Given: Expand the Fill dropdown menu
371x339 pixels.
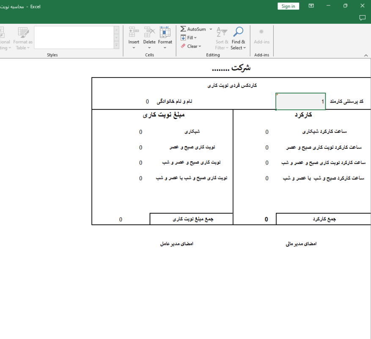Looking at the screenshot, I should point(195,38).
